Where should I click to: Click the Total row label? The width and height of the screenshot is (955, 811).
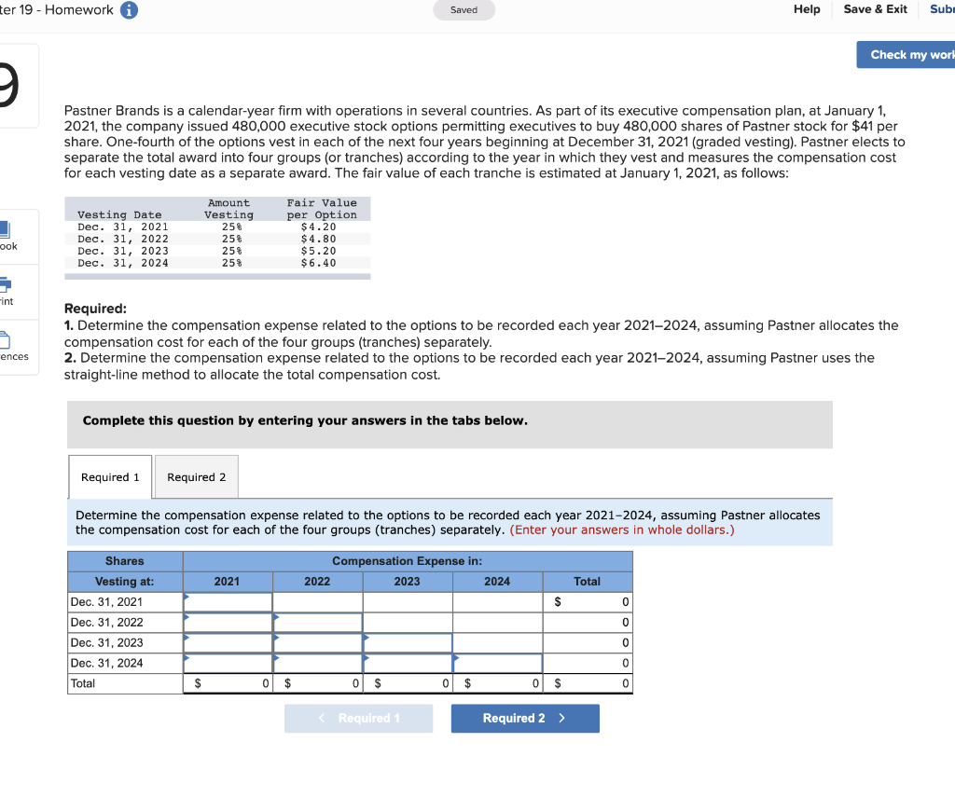pyautogui.click(x=125, y=683)
